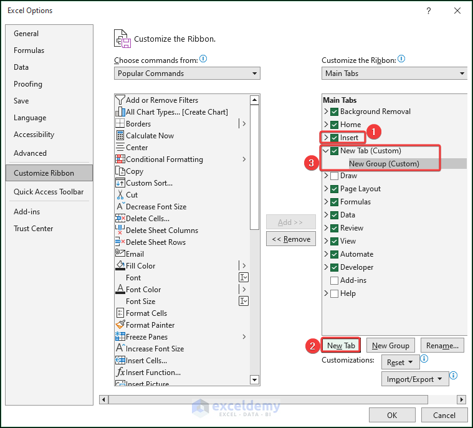The image size is (473, 428).
Task: Click the info icon next to Import/Export
Action: [x=453, y=375]
